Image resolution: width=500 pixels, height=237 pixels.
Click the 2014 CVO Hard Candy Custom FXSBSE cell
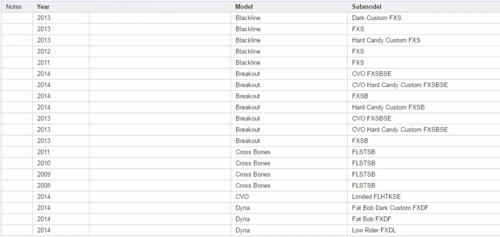(x=423, y=85)
